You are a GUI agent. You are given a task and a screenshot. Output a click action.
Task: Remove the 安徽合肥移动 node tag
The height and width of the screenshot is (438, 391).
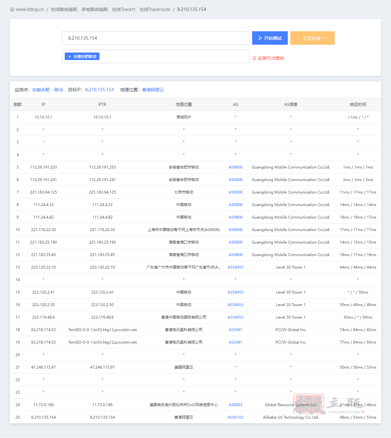69,57
